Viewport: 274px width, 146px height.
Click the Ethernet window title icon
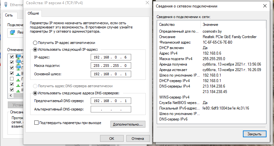tap(6, 4)
